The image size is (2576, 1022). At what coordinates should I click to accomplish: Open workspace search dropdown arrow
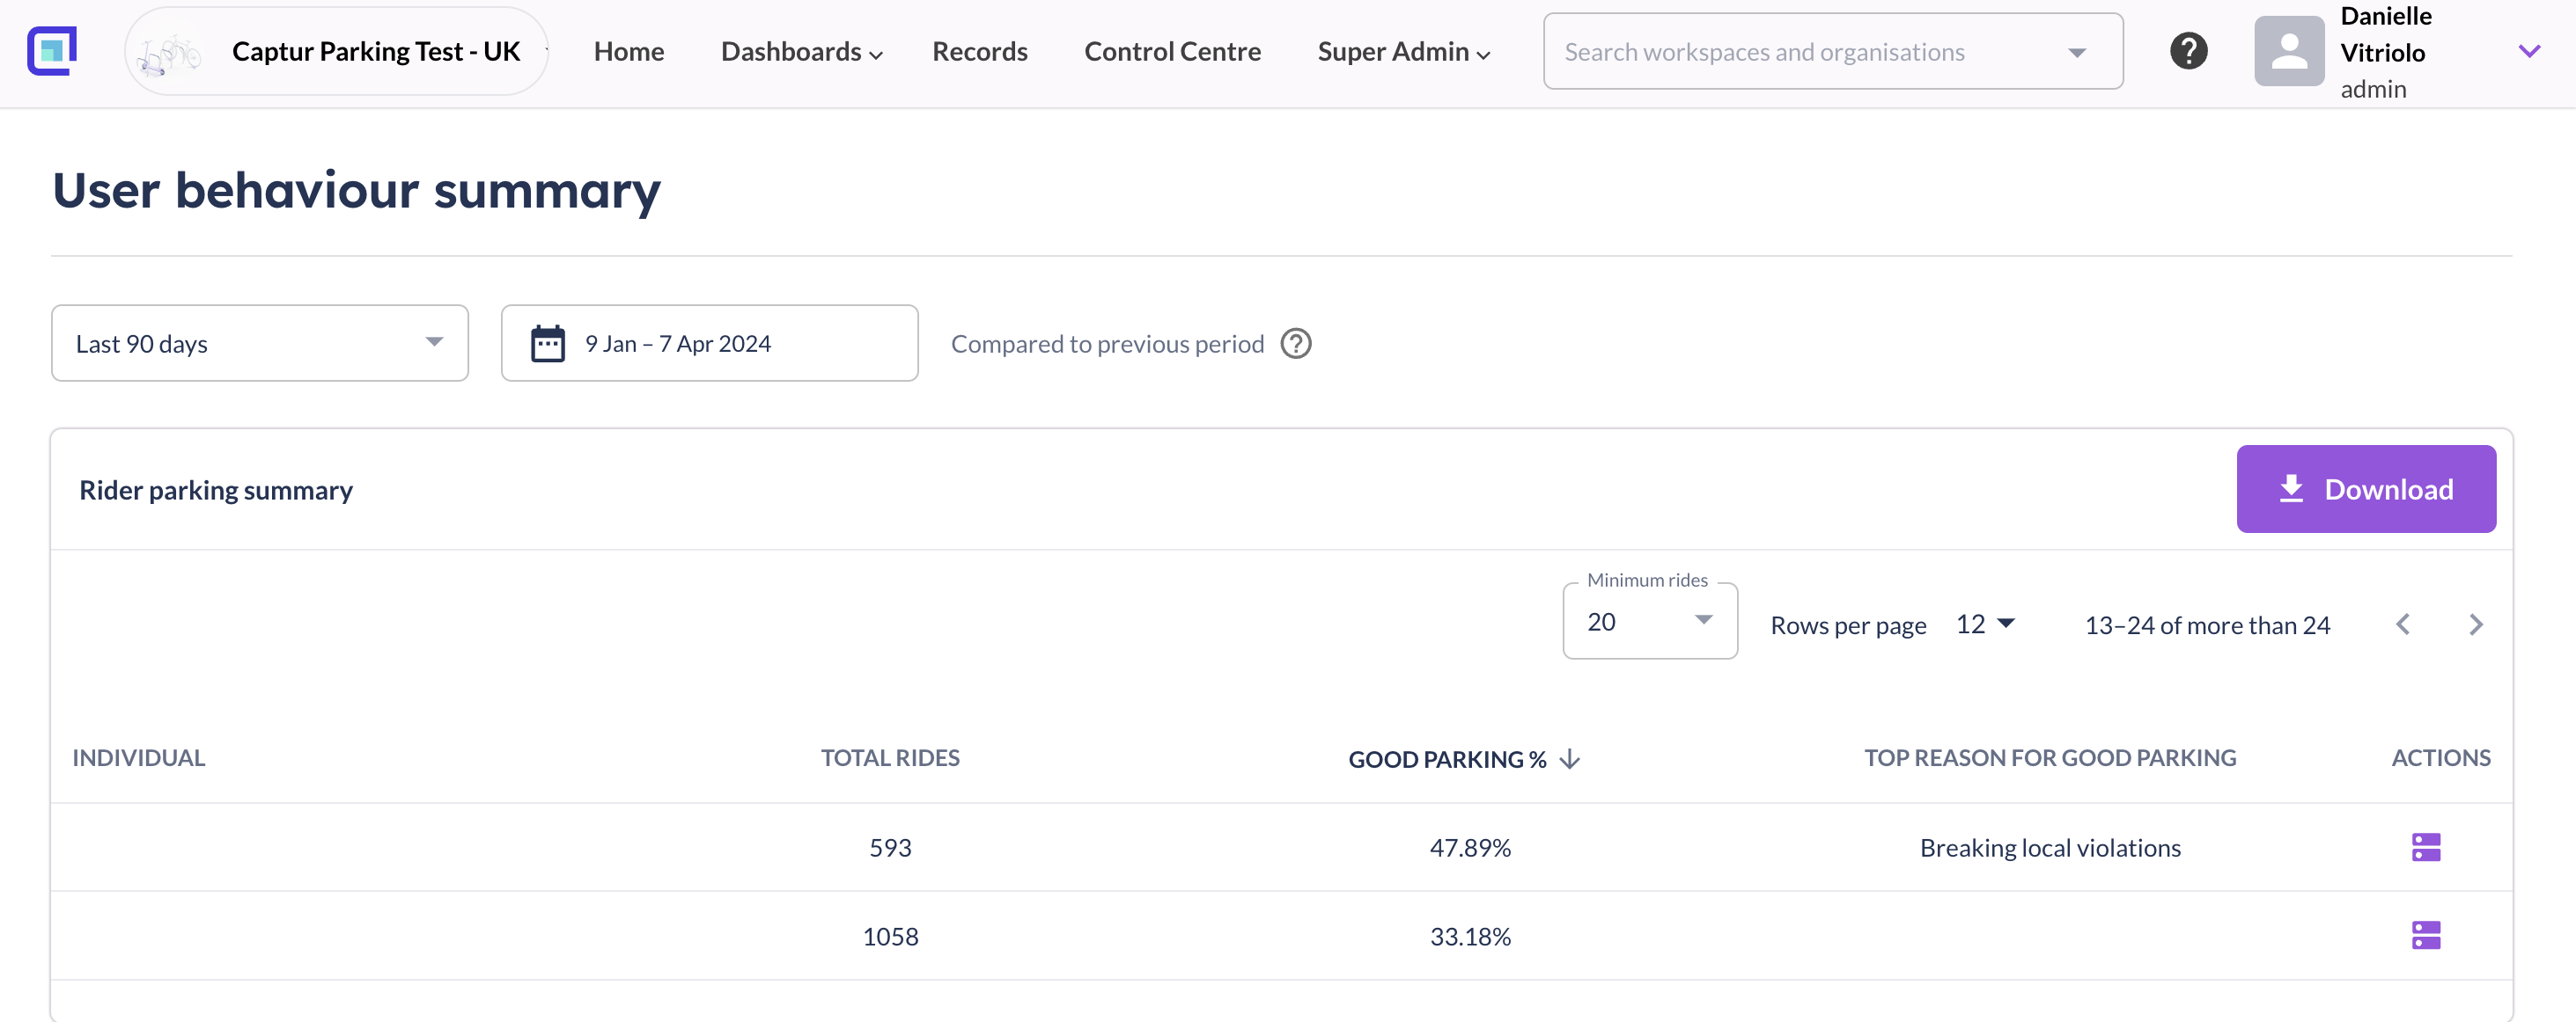pyautogui.click(x=2077, y=52)
